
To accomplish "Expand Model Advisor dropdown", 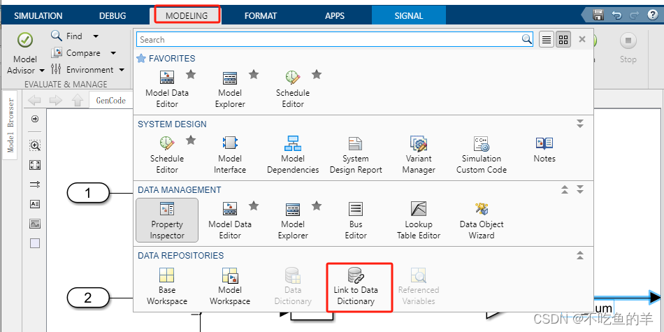I will [42, 71].
